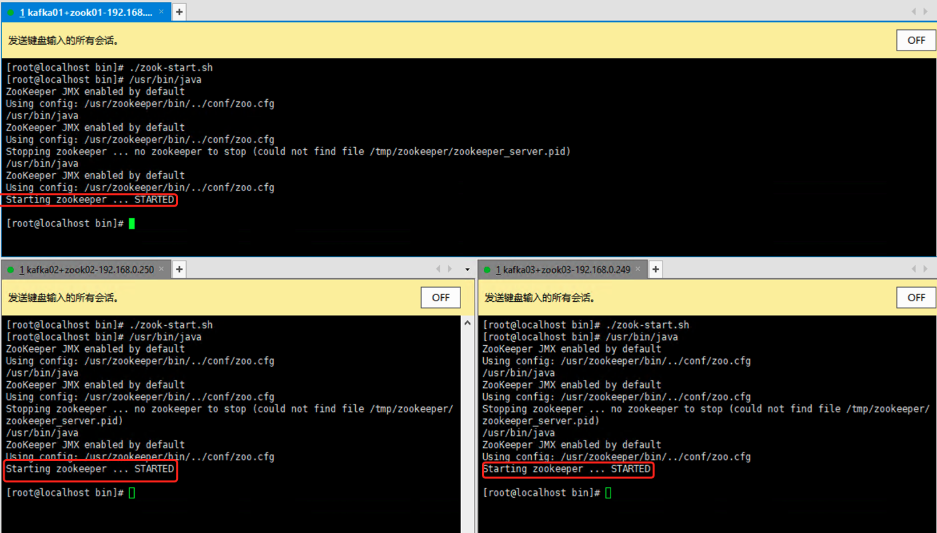937x533 pixels.
Task: Click the yellow bar message in kafka02 pane
Action: [64, 298]
